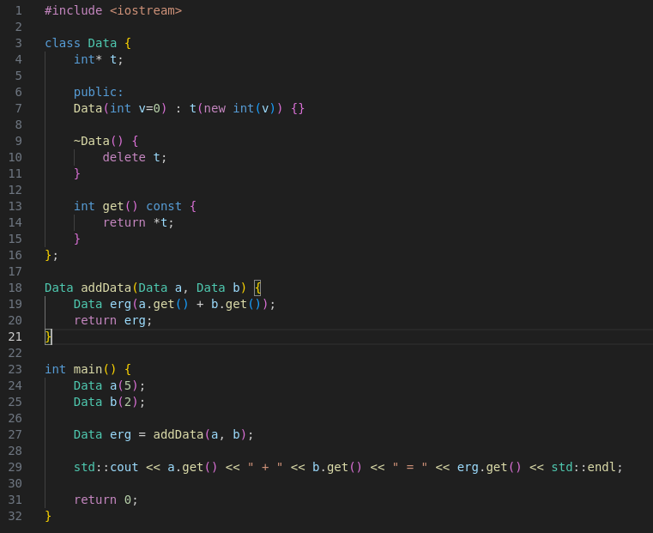Click 'a(5);' declaration on line 24
The height and width of the screenshot is (533, 653).
128,385
